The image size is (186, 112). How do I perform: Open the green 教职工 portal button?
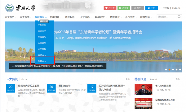point(124,8)
